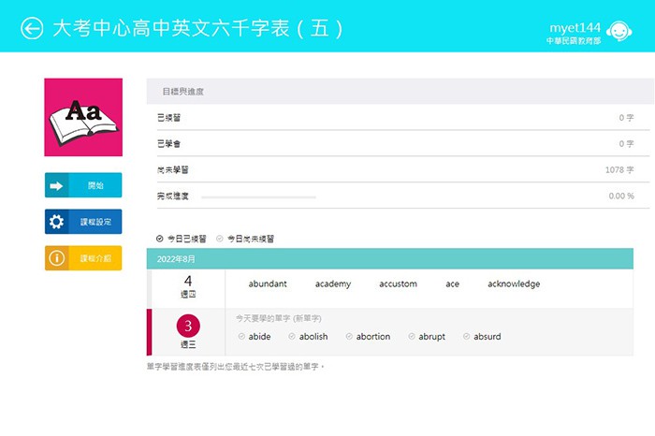
Task: Select the 今日尚未複習 radio option
Action: click(220, 239)
